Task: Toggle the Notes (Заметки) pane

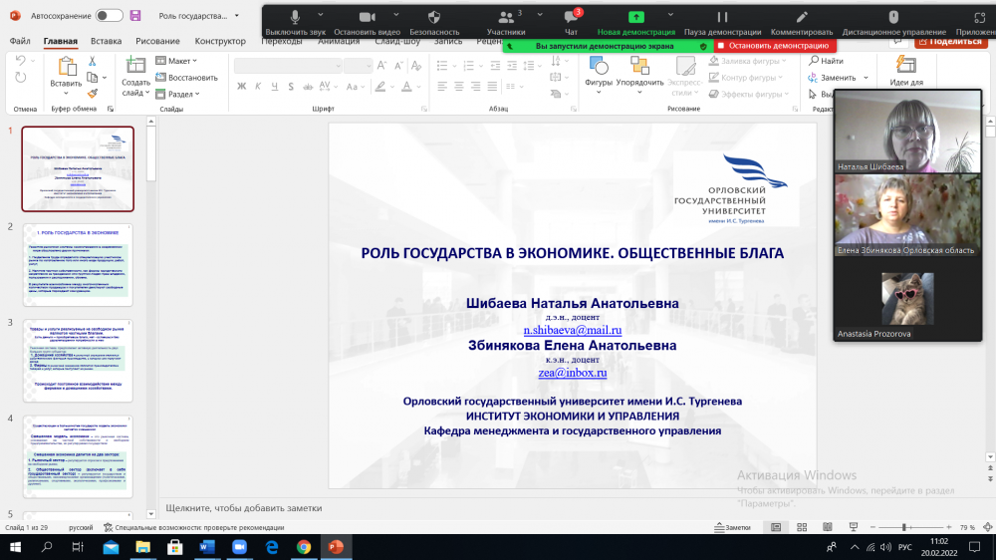Action: 733,527
